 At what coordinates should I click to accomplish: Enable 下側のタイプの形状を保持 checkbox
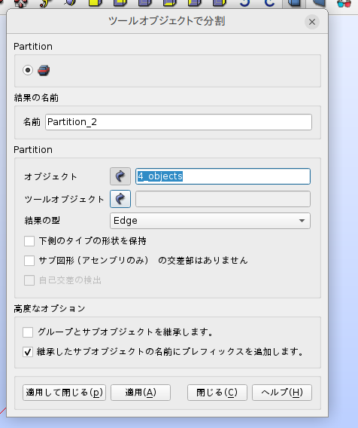[x=29, y=241]
